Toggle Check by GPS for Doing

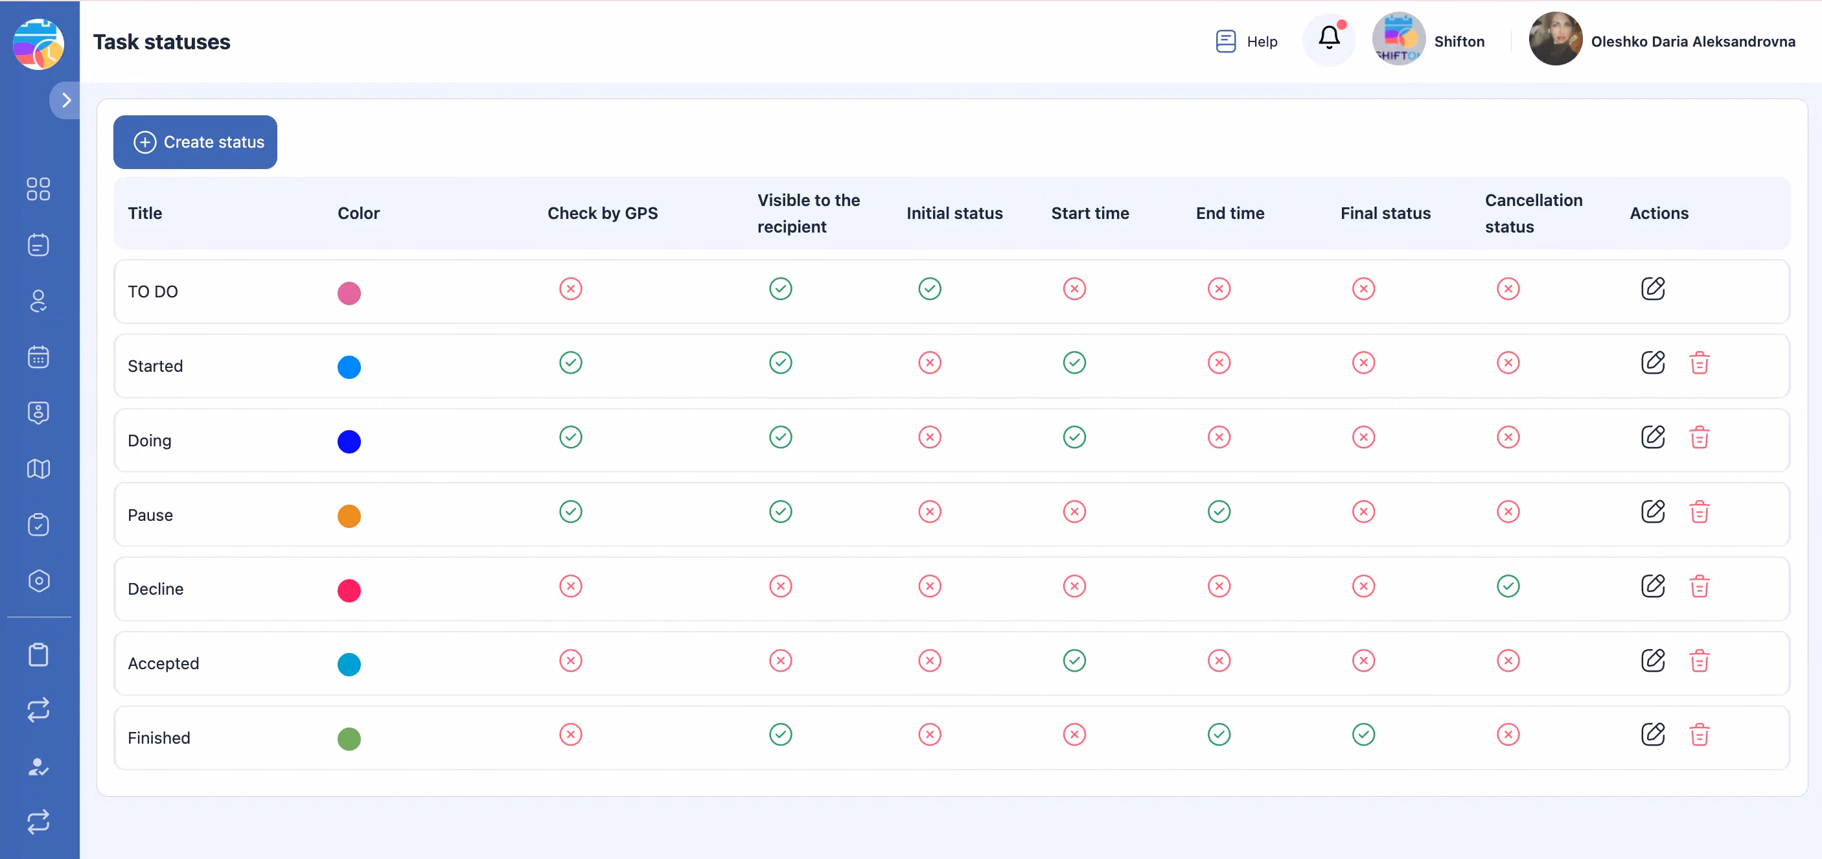[x=570, y=437]
